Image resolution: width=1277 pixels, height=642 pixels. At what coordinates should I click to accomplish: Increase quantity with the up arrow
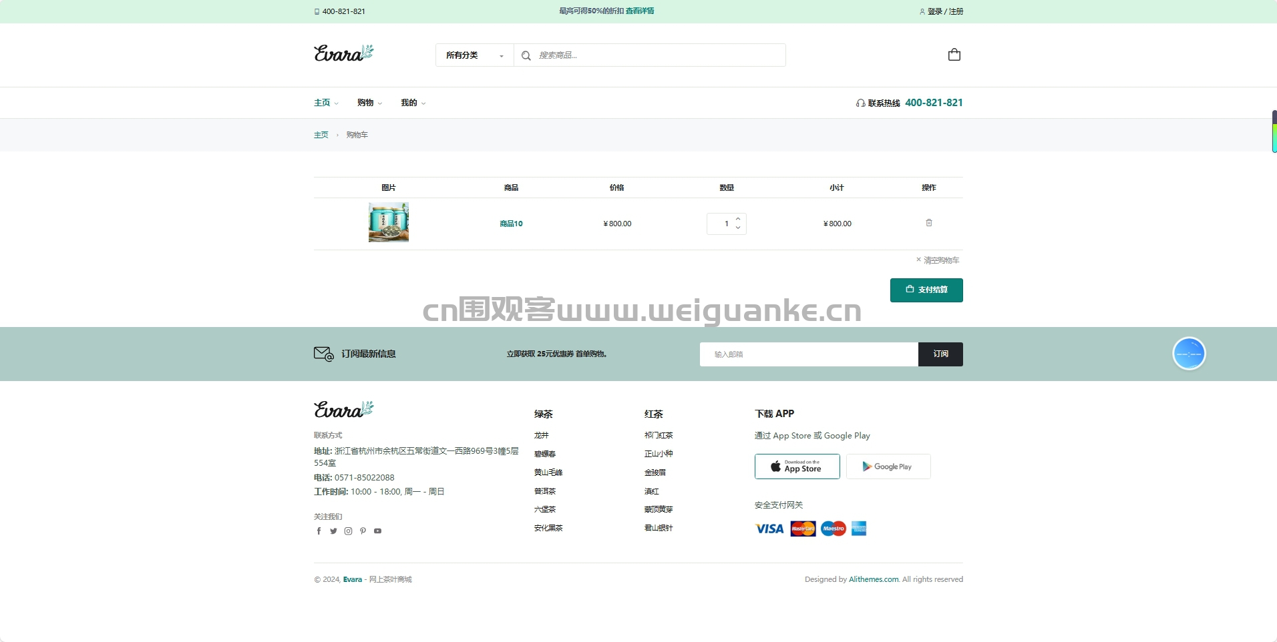pyautogui.click(x=738, y=219)
